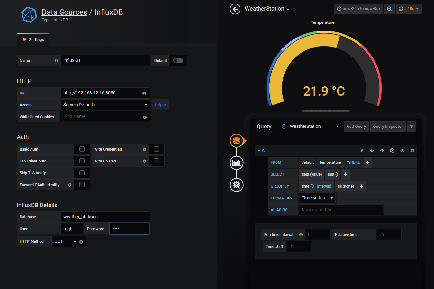
Task: Open the Data Sources breadcrumb link
Action: point(64,12)
